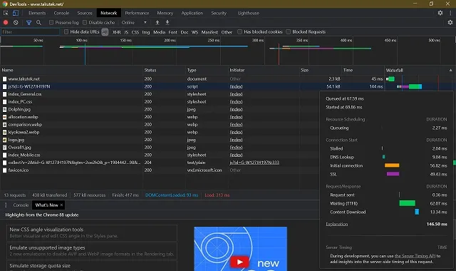Viewport: 456px width, 271px height.
Task: Sort requests by the Size column header
Action: (x=321, y=70)
